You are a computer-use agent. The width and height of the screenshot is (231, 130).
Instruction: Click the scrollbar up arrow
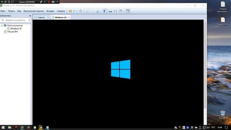[205, 21]
